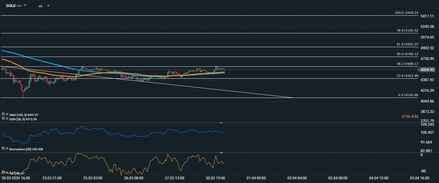Remove the SMA 100 indicator
Screen dimensions: 439x183
[7, 114]
